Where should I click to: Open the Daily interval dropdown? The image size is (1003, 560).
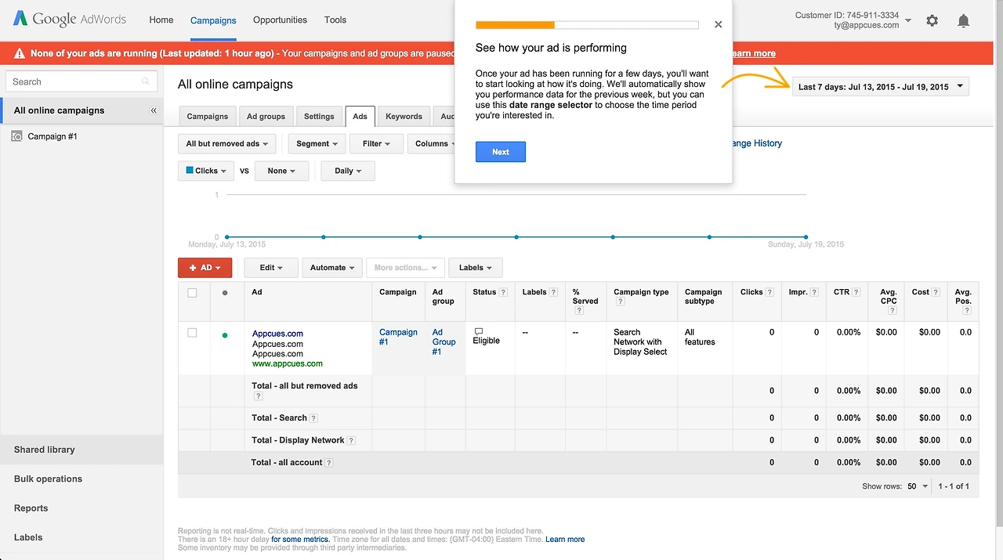pyautogui.click(x=348, y=171)
